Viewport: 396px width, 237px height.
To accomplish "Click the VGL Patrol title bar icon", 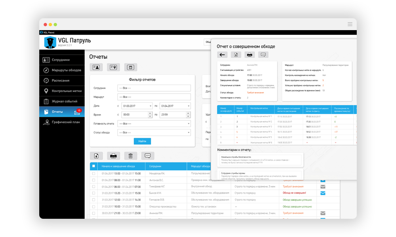I will tap(41, 32).
